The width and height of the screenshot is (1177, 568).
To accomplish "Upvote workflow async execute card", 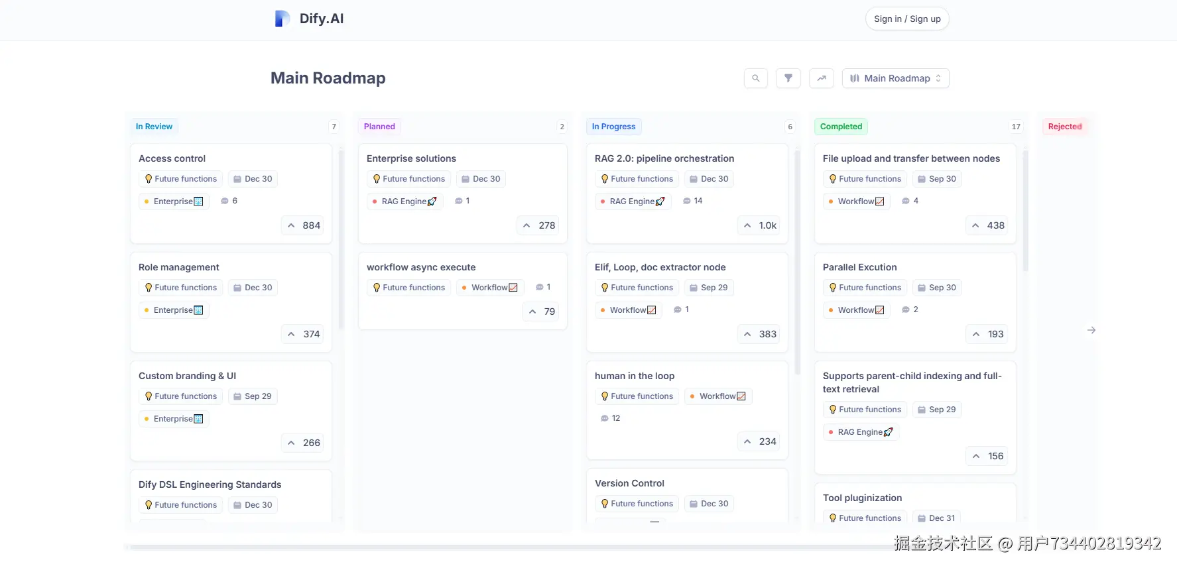I will 541,312.
